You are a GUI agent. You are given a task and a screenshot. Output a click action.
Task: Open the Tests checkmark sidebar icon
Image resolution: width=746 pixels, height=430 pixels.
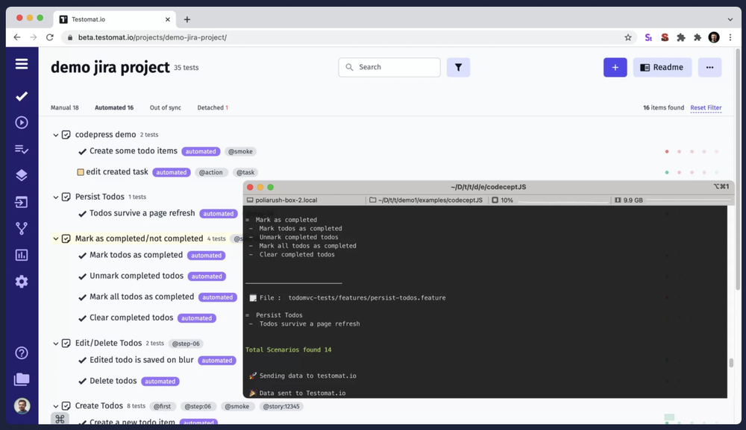click(22, 96)
